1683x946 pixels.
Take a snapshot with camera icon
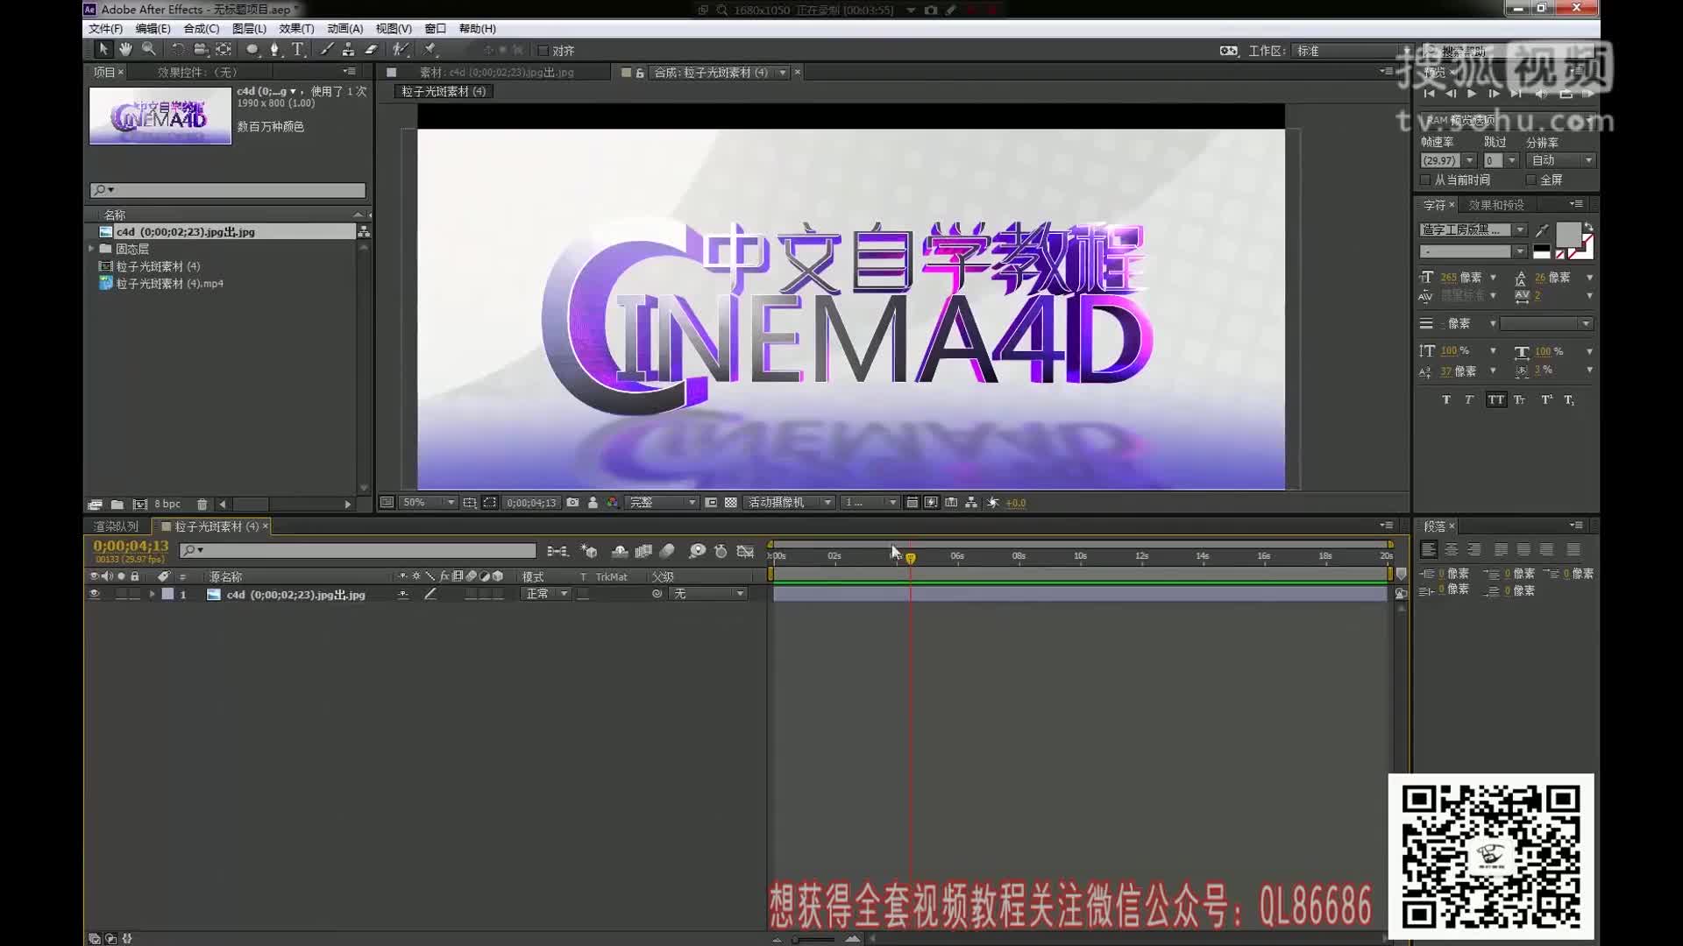click(572, 503)
